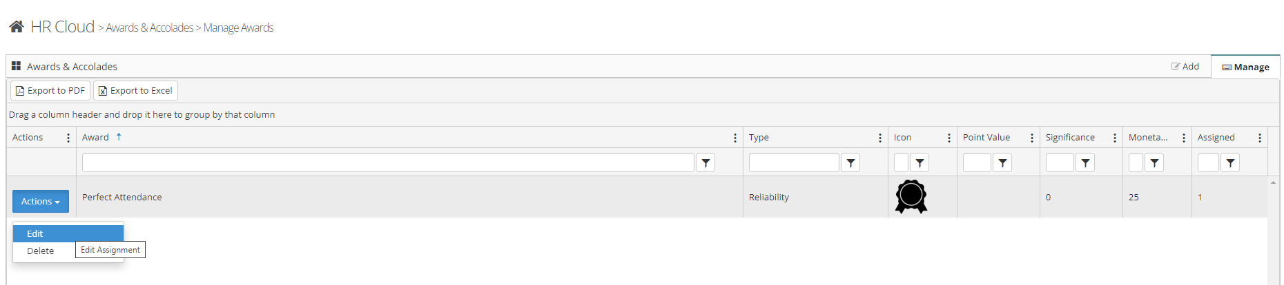
Task: Click Export to Excel button
Action: coord(135,91)
